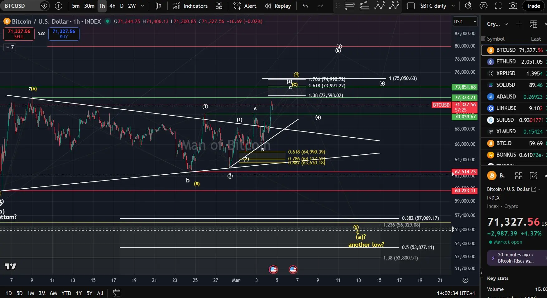Click the green market status dot

point(108,21)
